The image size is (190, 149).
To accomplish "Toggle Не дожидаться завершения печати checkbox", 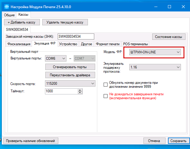I will pyautogui.click(x=105, y=96).
